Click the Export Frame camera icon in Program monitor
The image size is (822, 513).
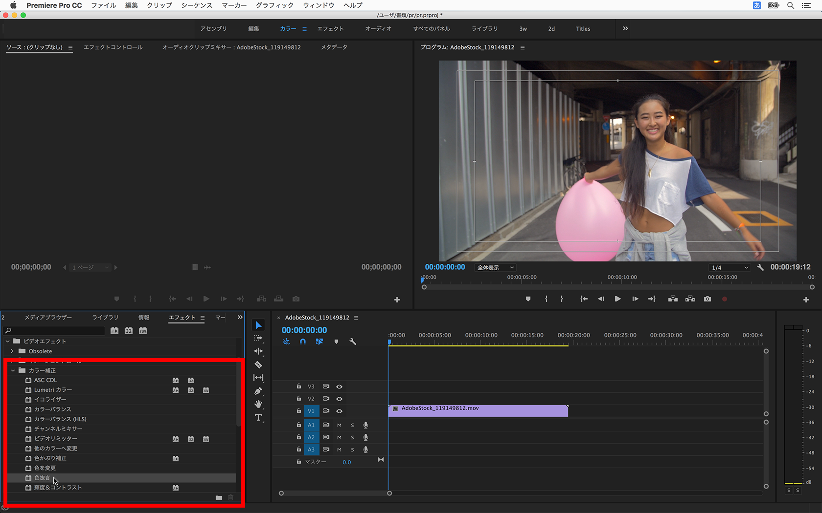tap(708, 299)
